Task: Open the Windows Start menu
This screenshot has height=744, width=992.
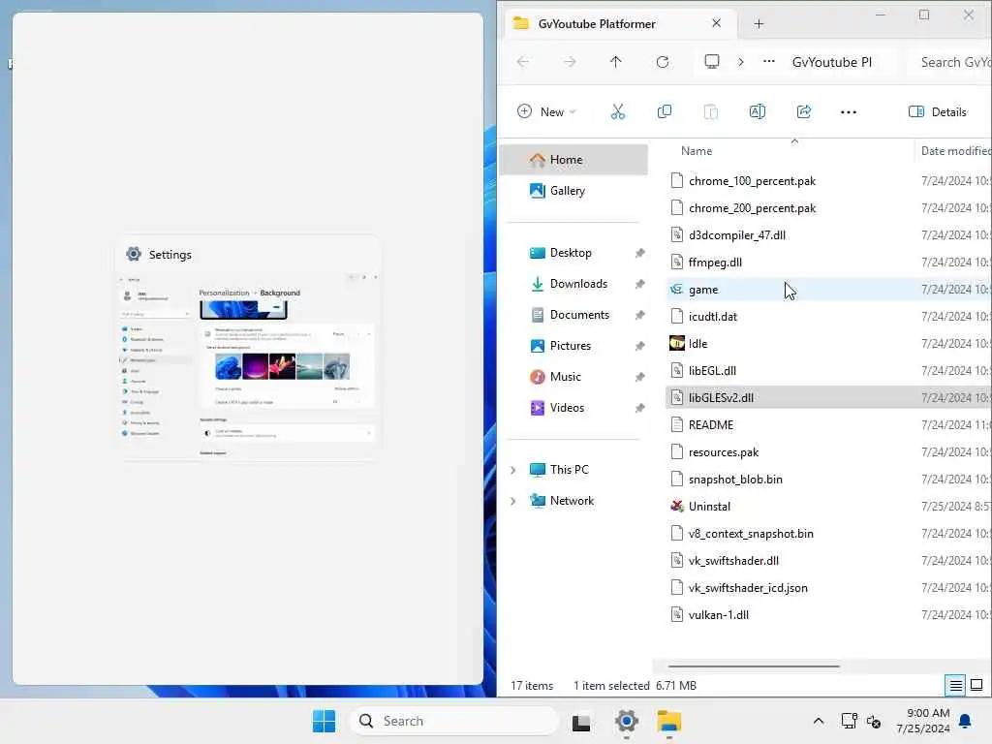Action: [x=324, y=721]
